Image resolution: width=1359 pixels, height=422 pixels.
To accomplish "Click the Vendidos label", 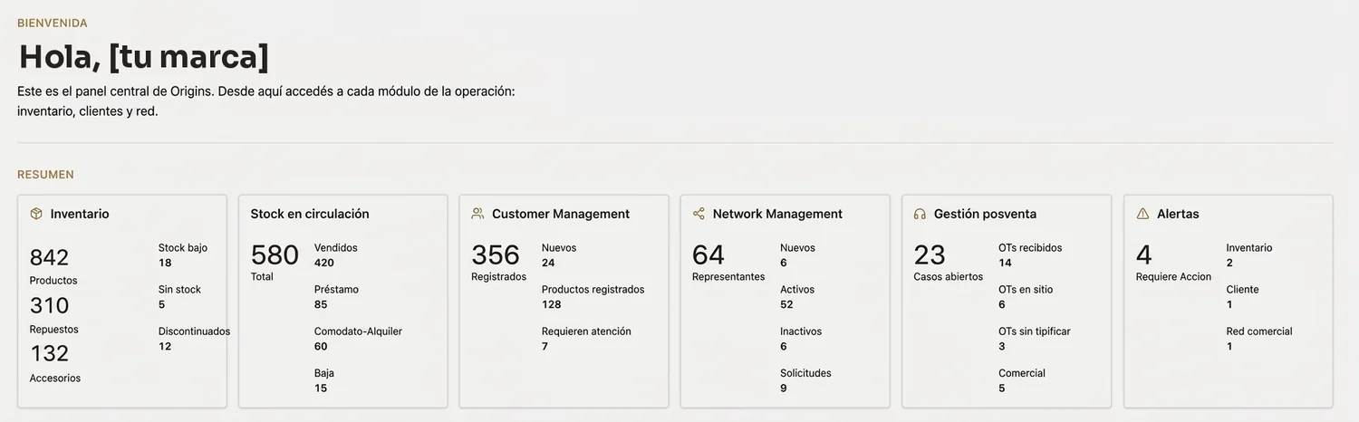I will 336,248.
